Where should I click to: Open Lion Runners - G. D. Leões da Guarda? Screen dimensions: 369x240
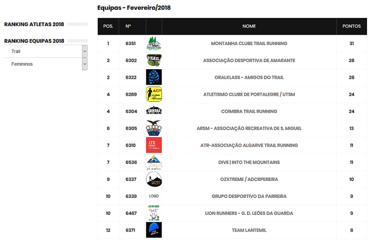249,213
